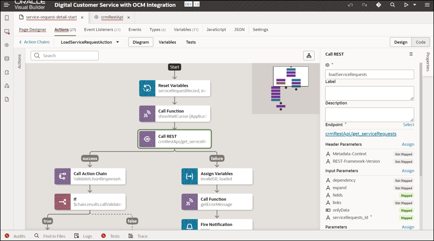Select the Diagram view button
The width and height of the screenshot is (434, 241).
[141, 42]
